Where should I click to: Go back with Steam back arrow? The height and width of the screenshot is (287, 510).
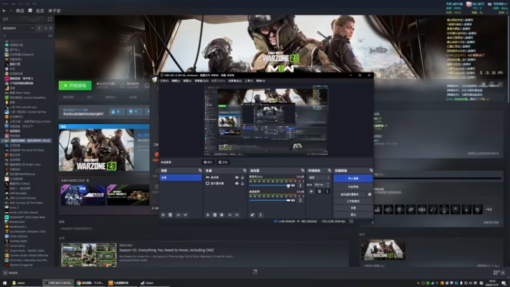pos(4,11)
